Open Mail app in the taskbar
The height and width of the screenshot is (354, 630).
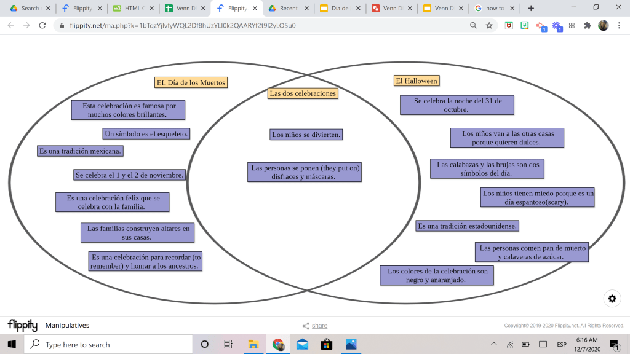[x=302, y=344]
